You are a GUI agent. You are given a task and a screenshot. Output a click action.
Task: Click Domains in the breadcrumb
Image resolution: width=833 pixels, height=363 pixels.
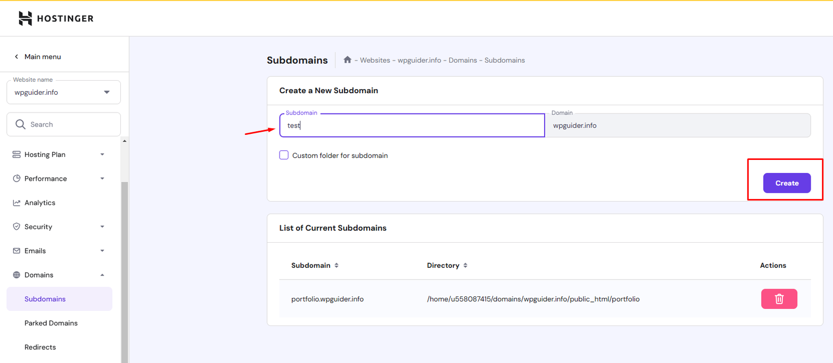(463, 60)
